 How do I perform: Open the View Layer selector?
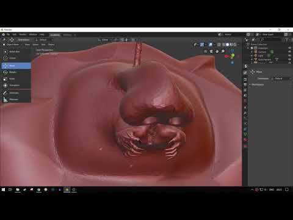coord(269,35)
